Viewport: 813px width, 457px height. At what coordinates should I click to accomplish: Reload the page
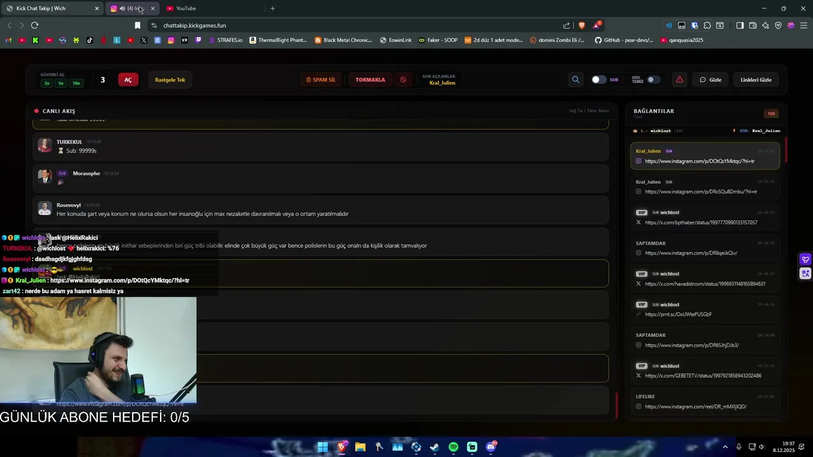(x=34, y=25)
